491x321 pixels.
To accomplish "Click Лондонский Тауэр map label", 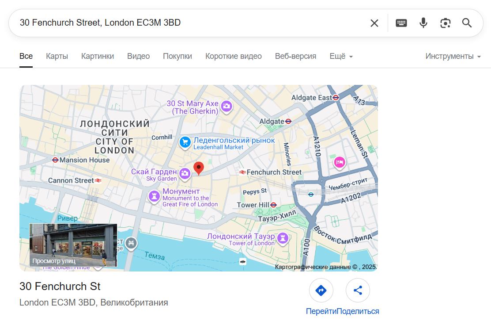I will coord(241,236).
